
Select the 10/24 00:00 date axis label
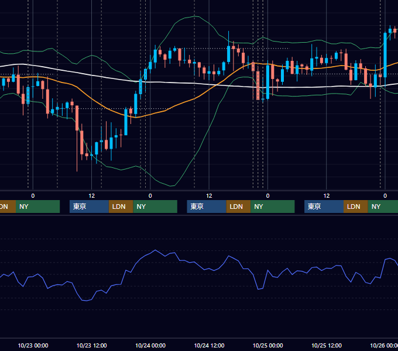tap(150, 345)
